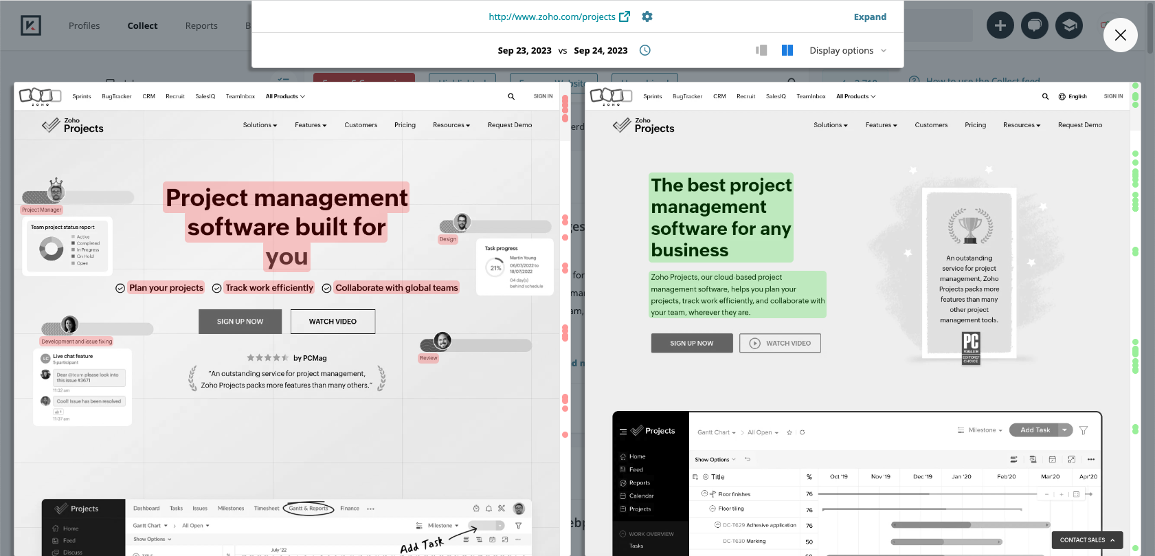Click the plus icon in top bar

tap(1000, 25)
